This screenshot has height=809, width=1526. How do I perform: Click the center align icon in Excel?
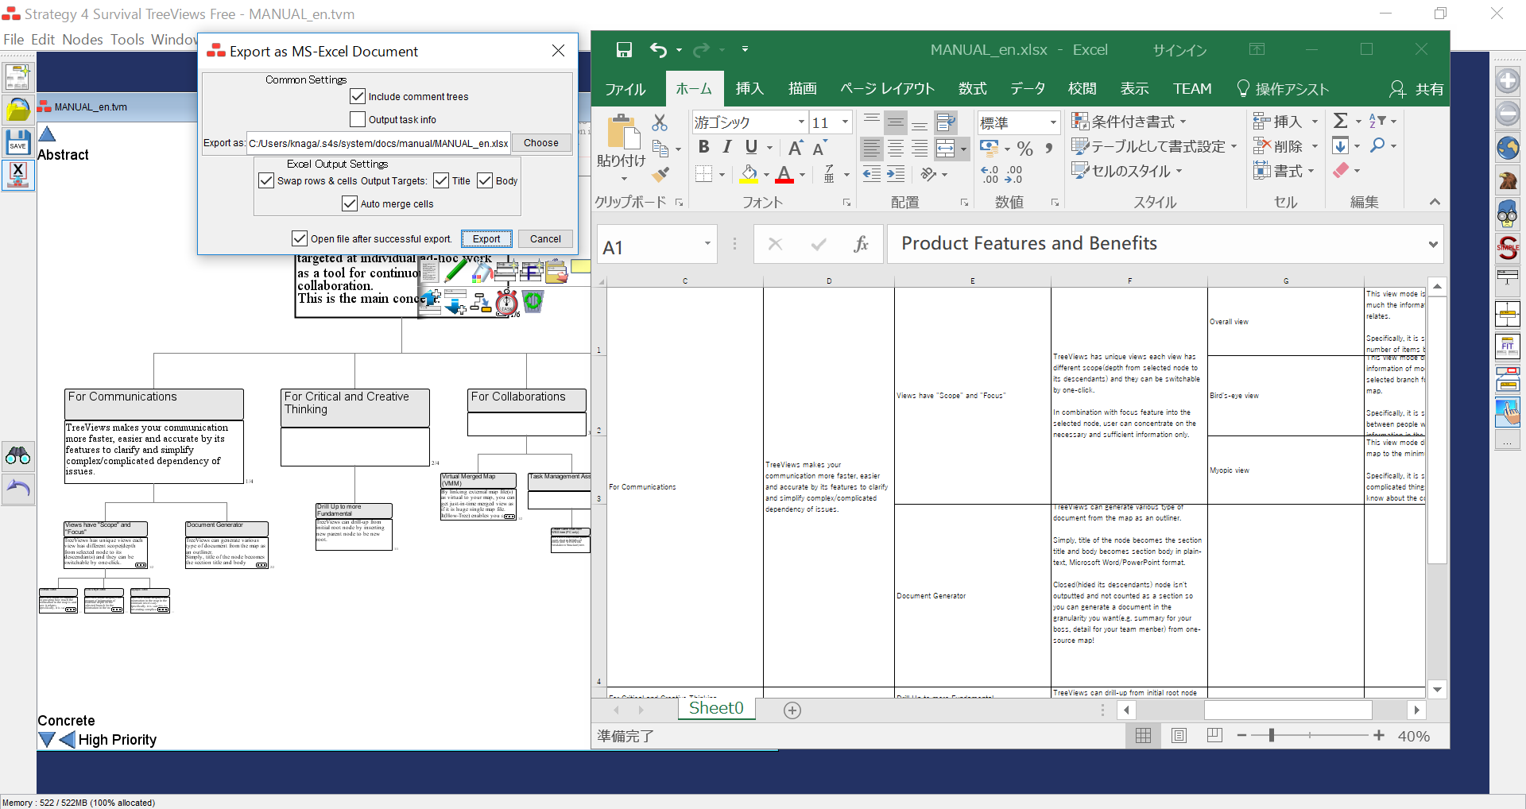click(x=896, y=148)
